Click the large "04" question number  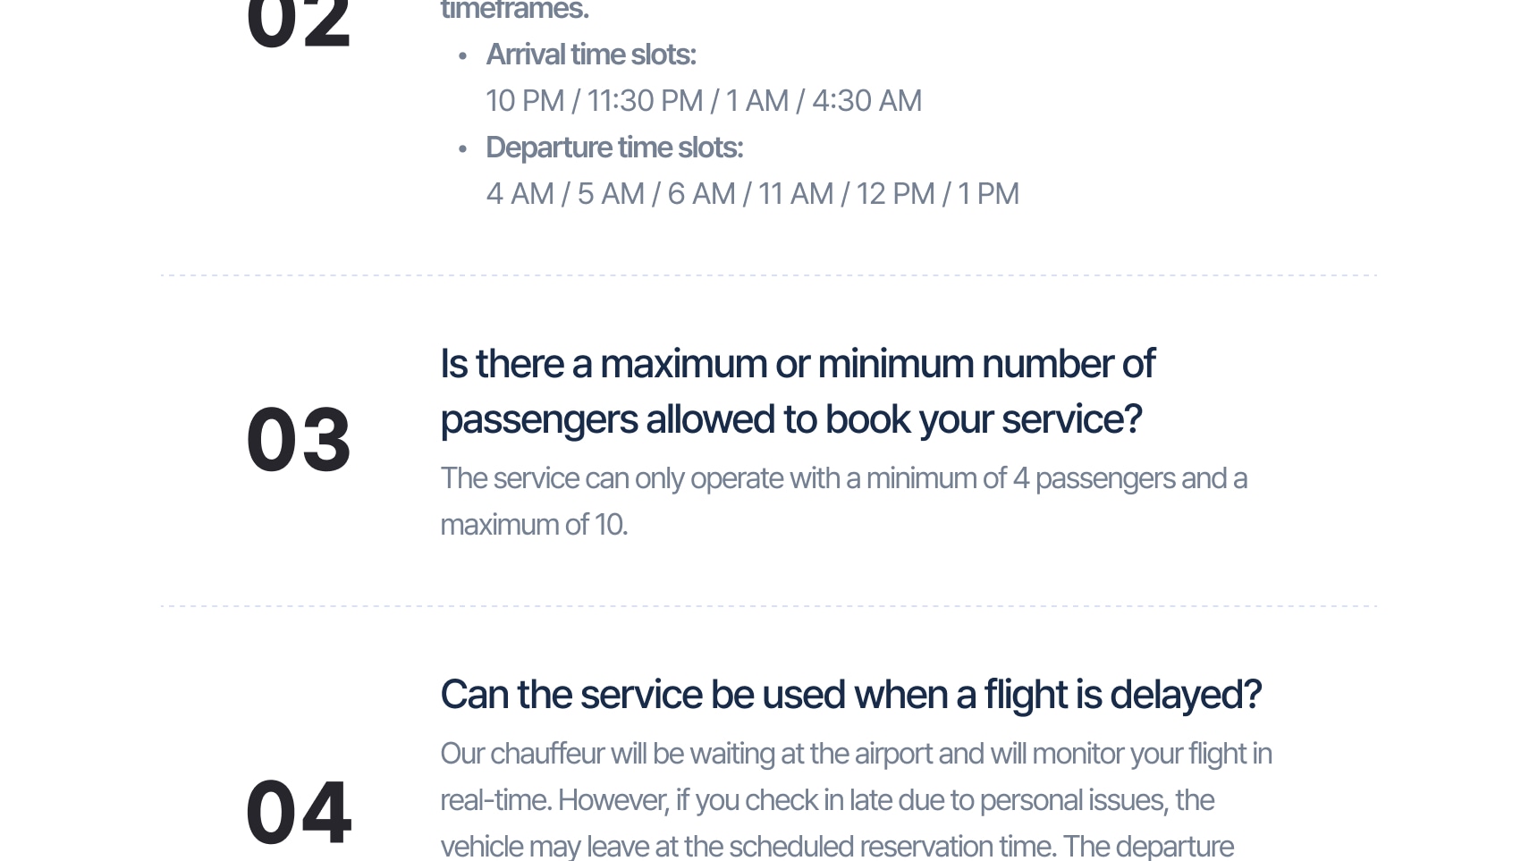click(x=299, y=812)
